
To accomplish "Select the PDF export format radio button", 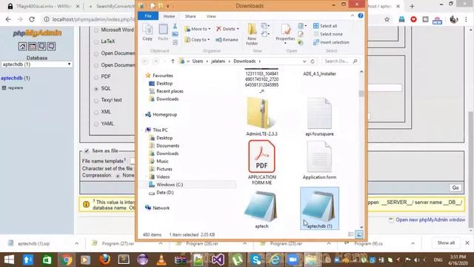I will 96,77.
